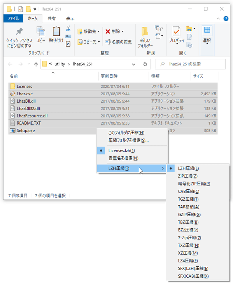Collapse the ribbon with the chevron

tap(218, 19)
